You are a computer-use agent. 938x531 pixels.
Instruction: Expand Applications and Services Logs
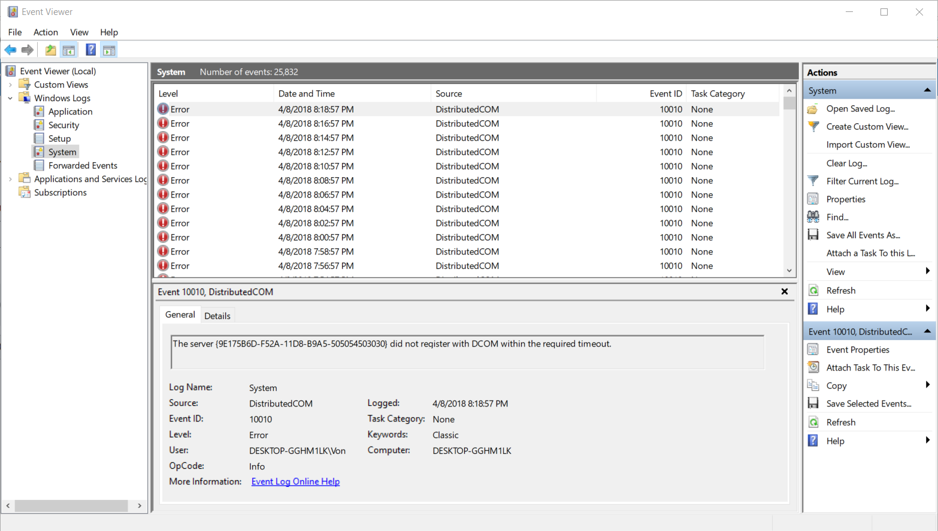pos(11,178)
